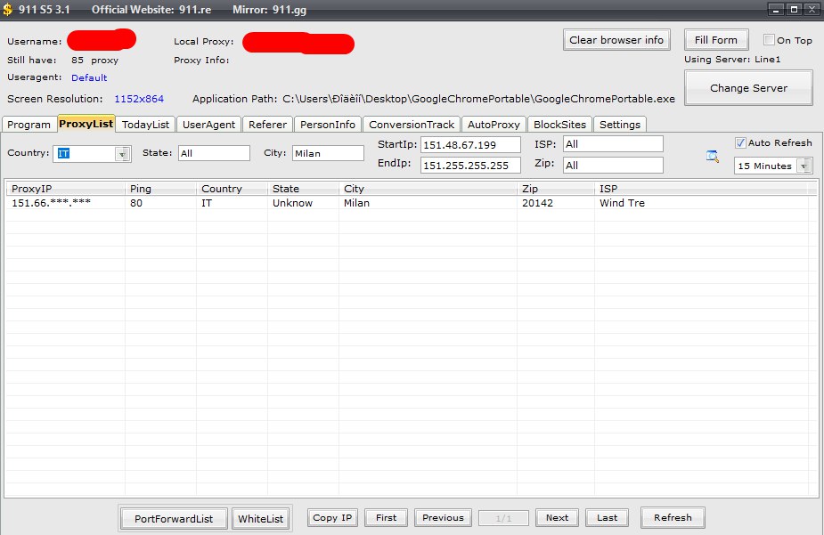
Task: Go to the Next page of proxies
Action: coord(557,518)
